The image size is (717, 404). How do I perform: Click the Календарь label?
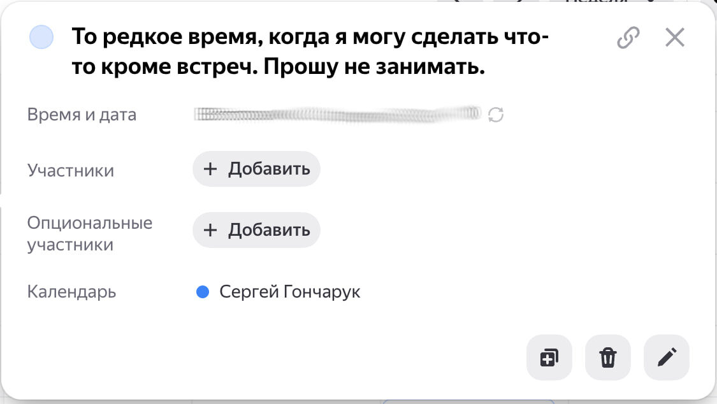pos(72,292)
